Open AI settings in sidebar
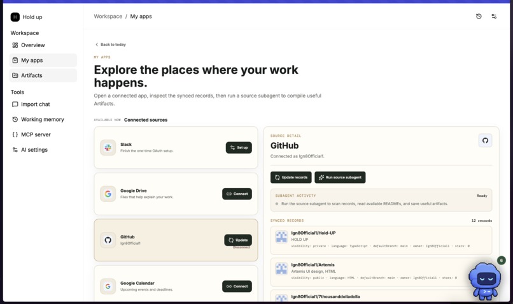This screenshot has height=304, width=513. point(43,150)
